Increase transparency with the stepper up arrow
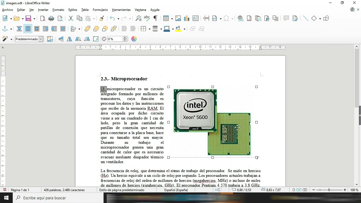Image resolution: width=361 pixels, height=203 pixels. point(125,37)
